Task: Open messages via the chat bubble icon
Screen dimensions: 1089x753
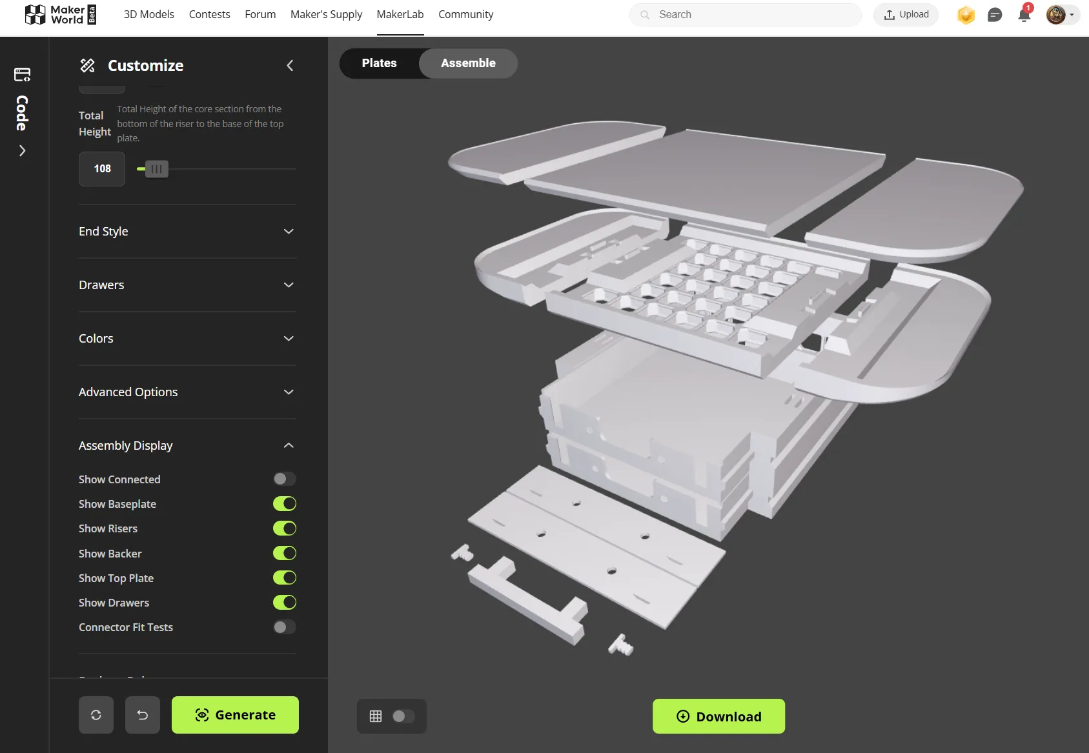Action: (994, 14)
